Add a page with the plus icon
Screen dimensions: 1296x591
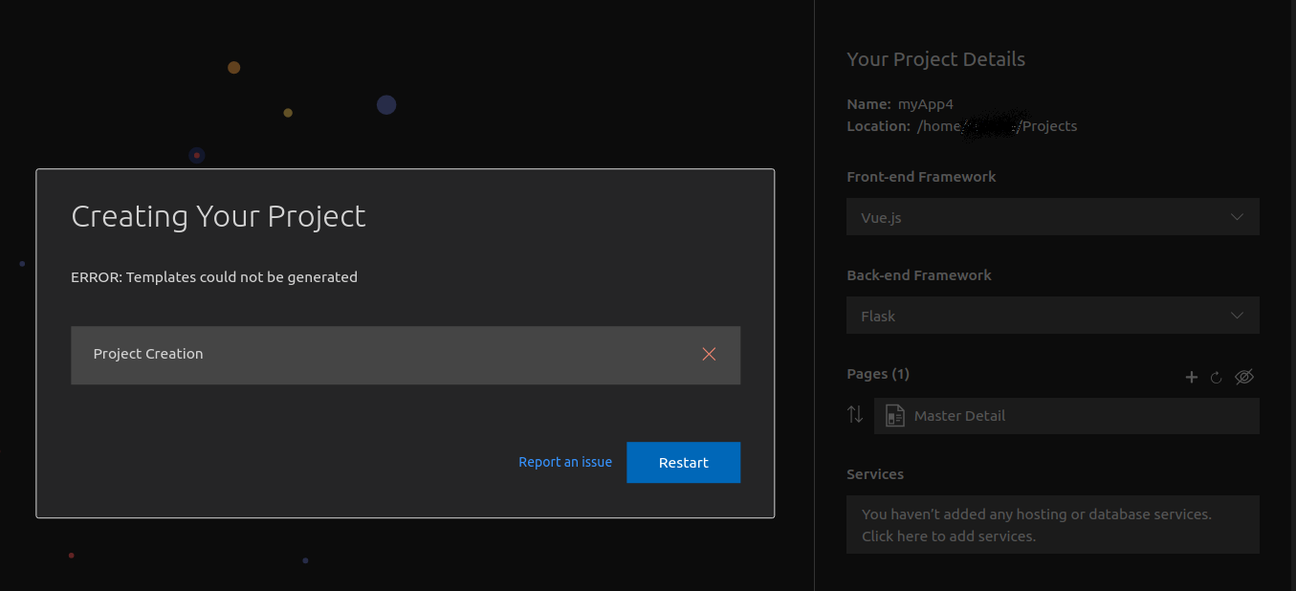click(1192, 377)
